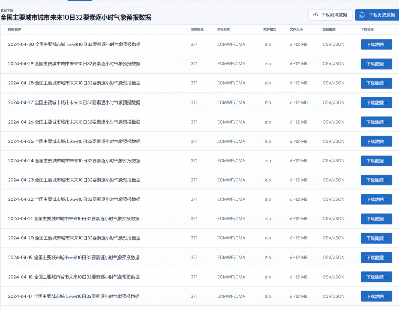Image resolution: width=399 pixels, height=309 pixels.
Task: Open 下载数据 dropdown for 2024-04-30 row
Action: [376, 45]
